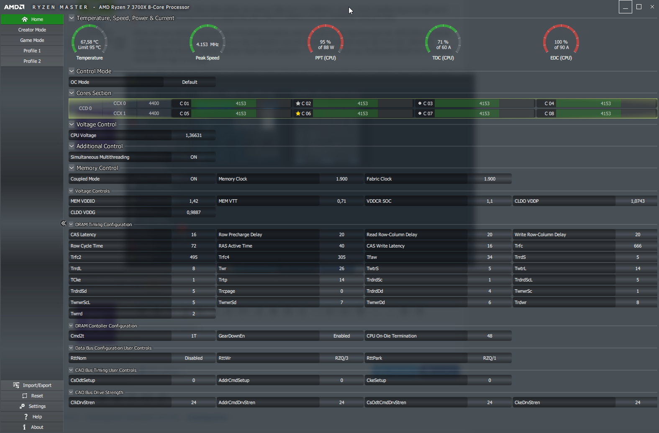Collapse the Memory Control section
The width and height of the screenshot is (659, 433).
72,168
